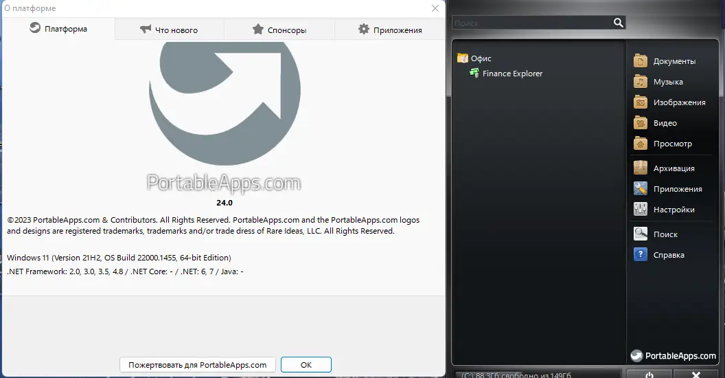725x378 pixels.
Task: Close the О платформе dialog
Action: 435,8
